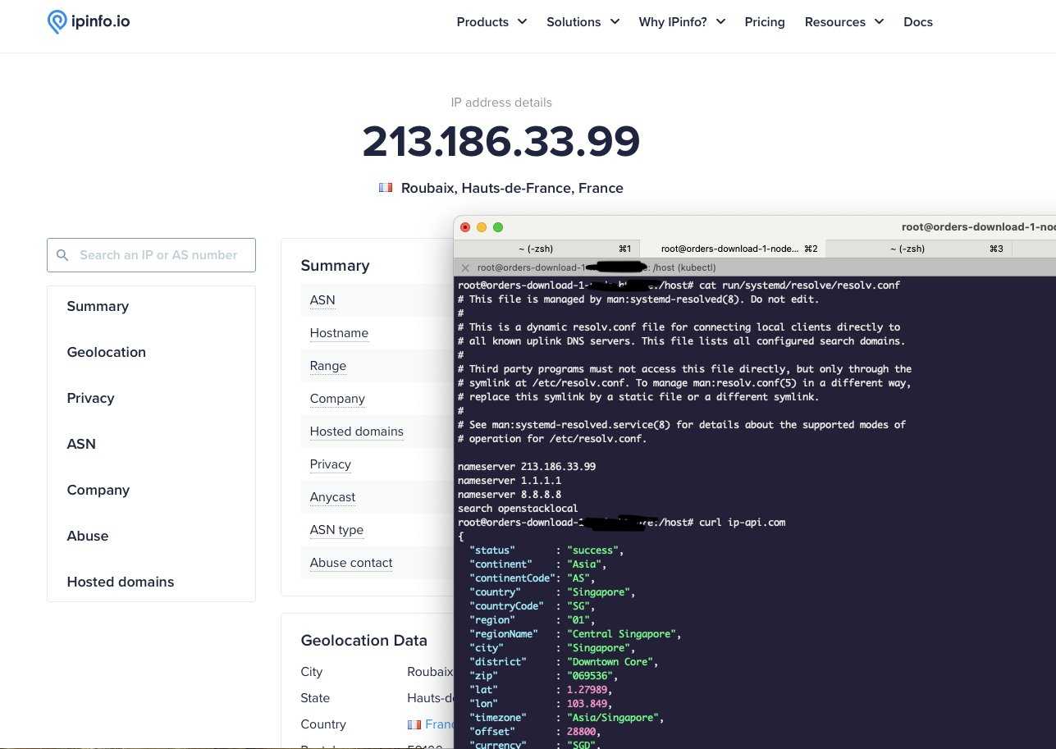Go to the Pricing page
The width and height of the screenshot is (1056, 749).
[765, 22]
